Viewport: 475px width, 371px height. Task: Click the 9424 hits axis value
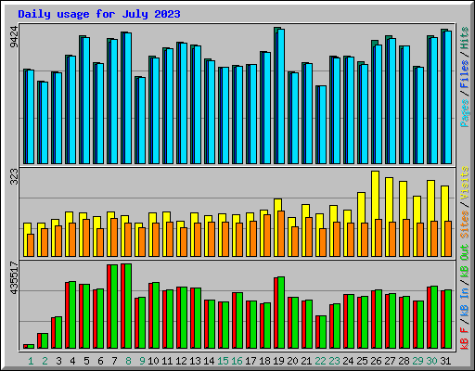click(x=14, y=37)
